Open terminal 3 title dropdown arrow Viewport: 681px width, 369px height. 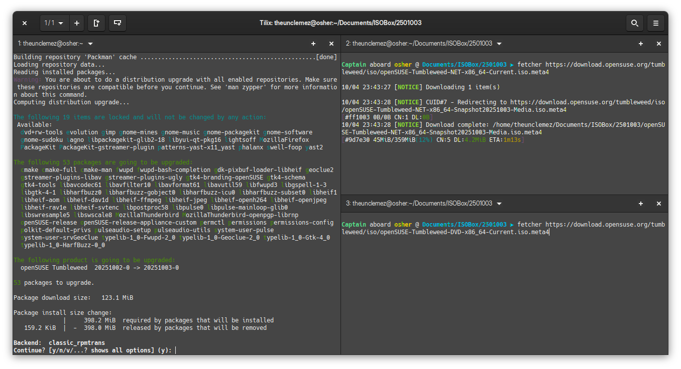point(499,204)
